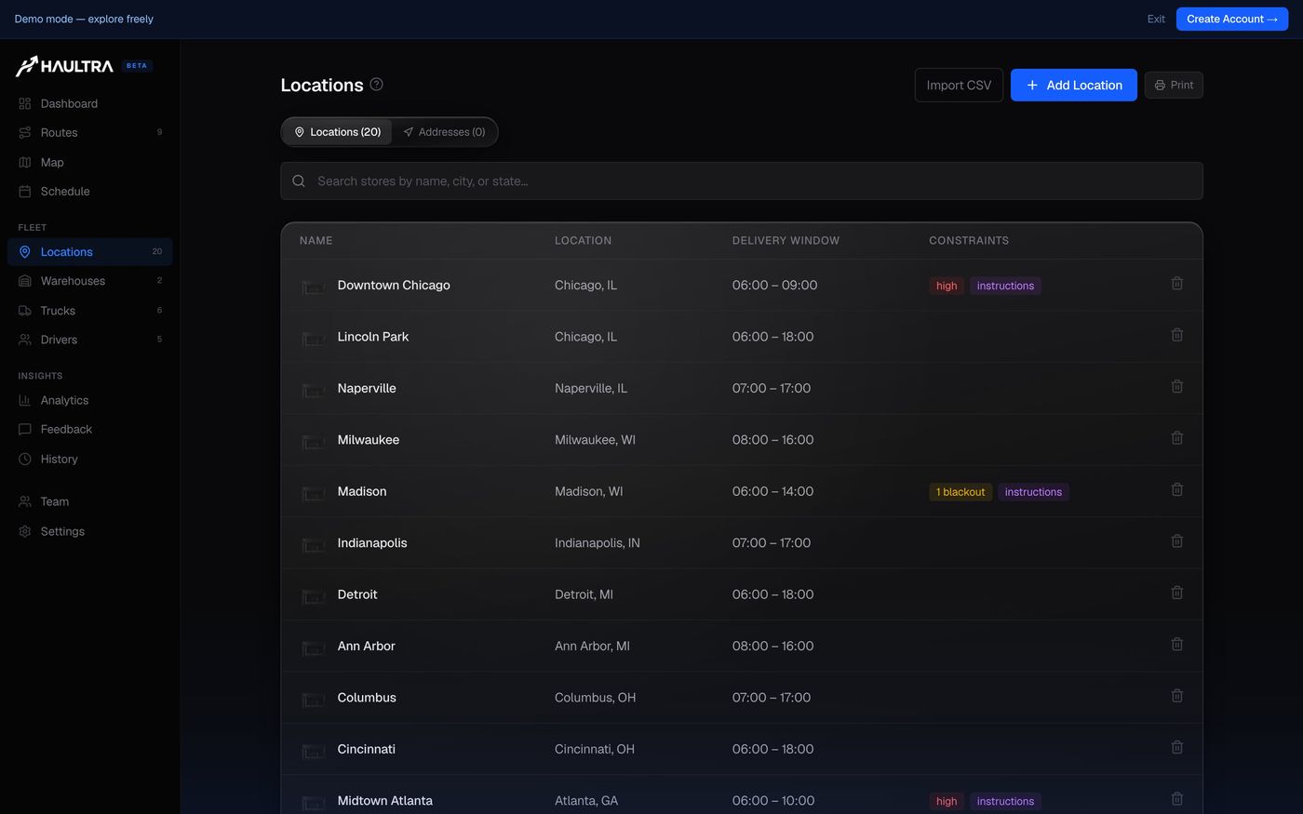Open Schedule in the sidebar
Screen dimensions: 1303x814
point(89,191)
